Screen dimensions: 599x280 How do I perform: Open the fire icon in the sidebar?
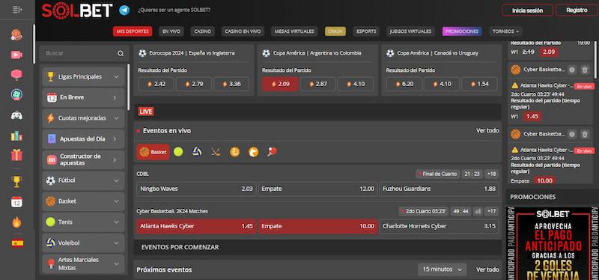[16, 222]
